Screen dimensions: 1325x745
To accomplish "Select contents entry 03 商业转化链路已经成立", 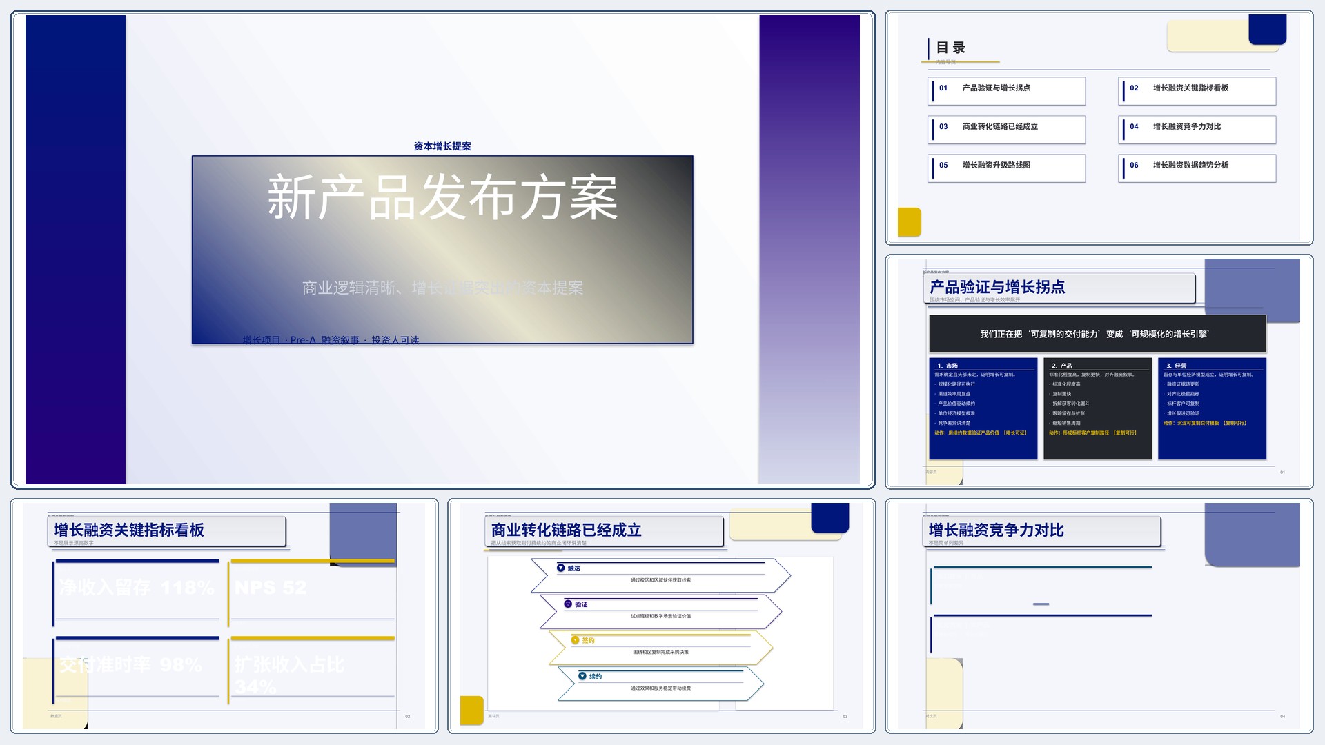I will [1006, 130].
